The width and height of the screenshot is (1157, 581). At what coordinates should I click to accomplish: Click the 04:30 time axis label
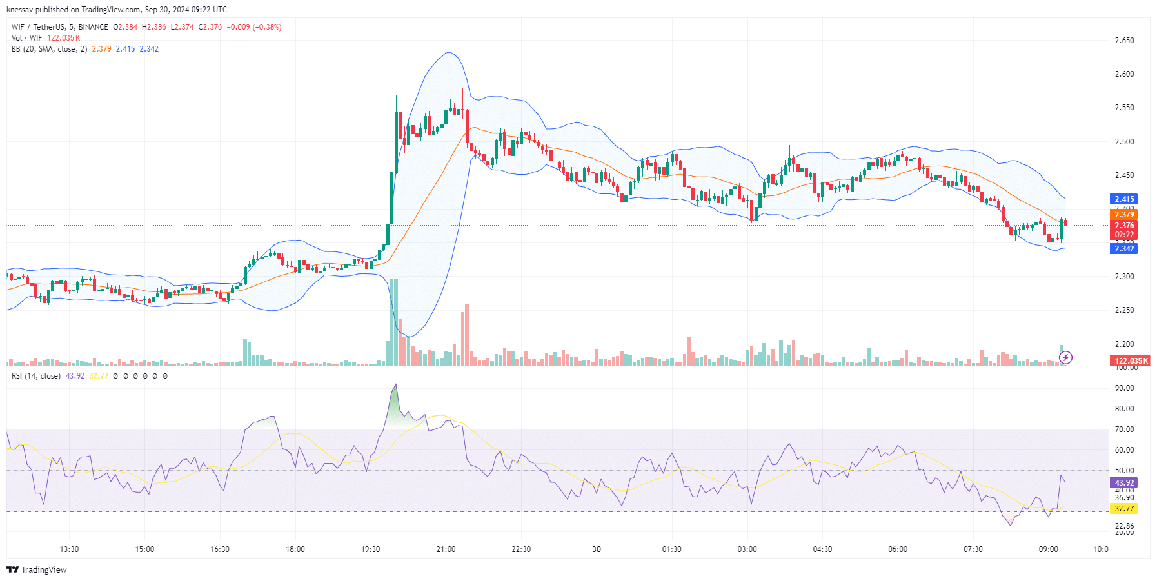tap(822, 549)
